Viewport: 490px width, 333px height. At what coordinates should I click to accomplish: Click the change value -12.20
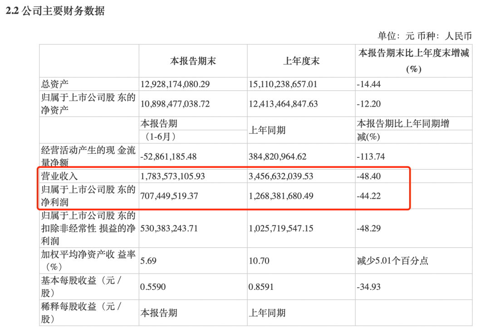(369, 104)
